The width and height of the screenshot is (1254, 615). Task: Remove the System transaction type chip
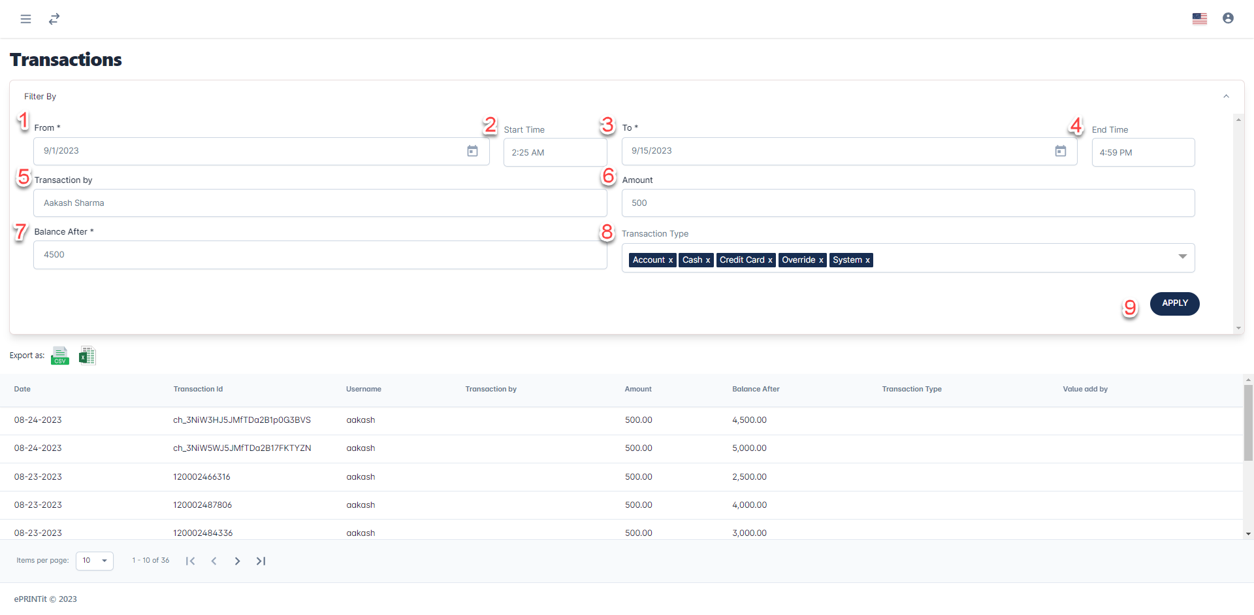[x=867, y=260]
